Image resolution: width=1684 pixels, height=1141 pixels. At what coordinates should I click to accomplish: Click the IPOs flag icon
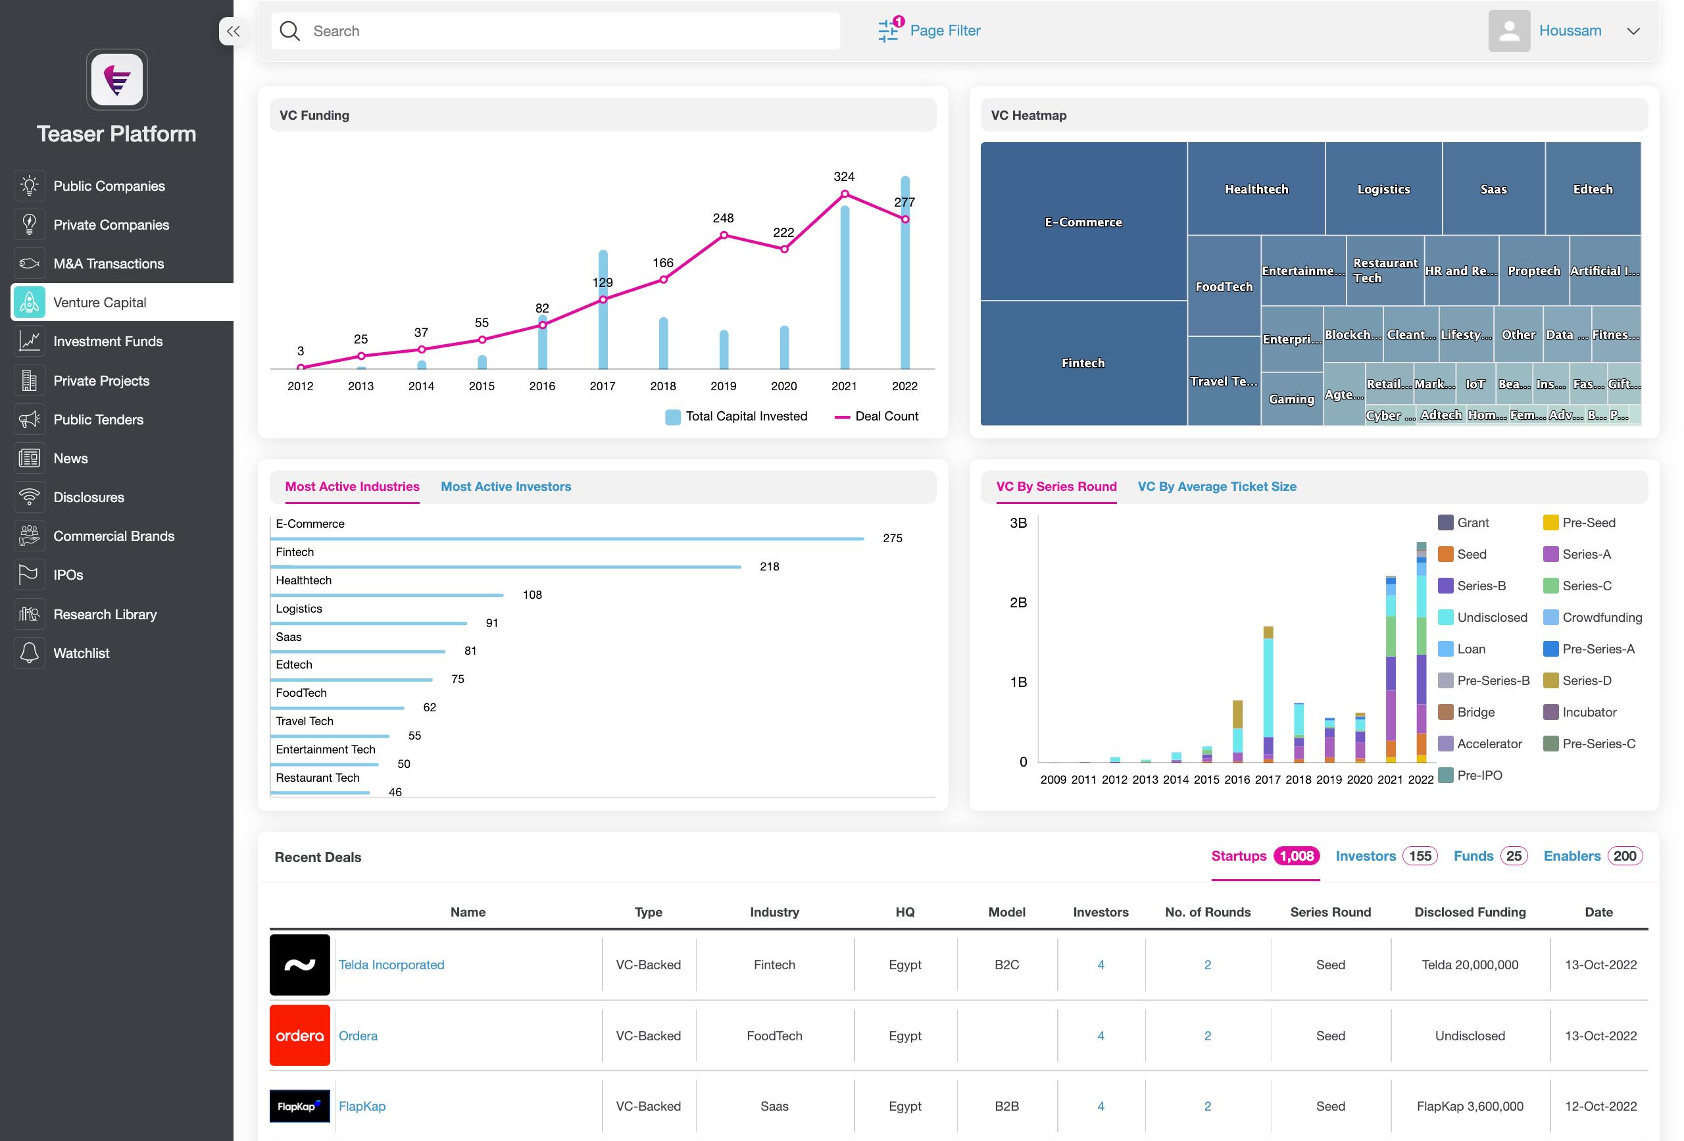(29, 575)
